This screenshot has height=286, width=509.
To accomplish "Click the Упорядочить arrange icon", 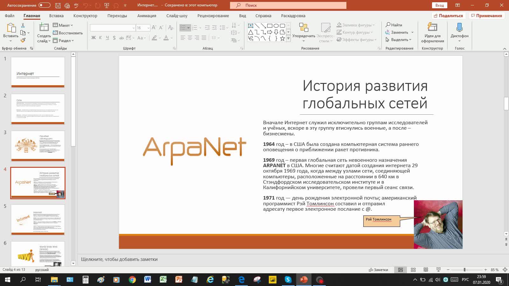I will tap(304, 28).
